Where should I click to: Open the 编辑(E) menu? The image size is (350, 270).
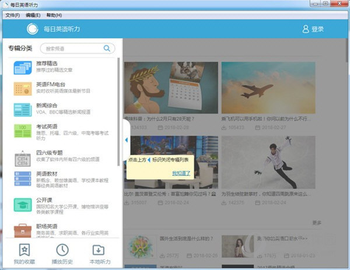pyautogui.click(x=33, y=15)
